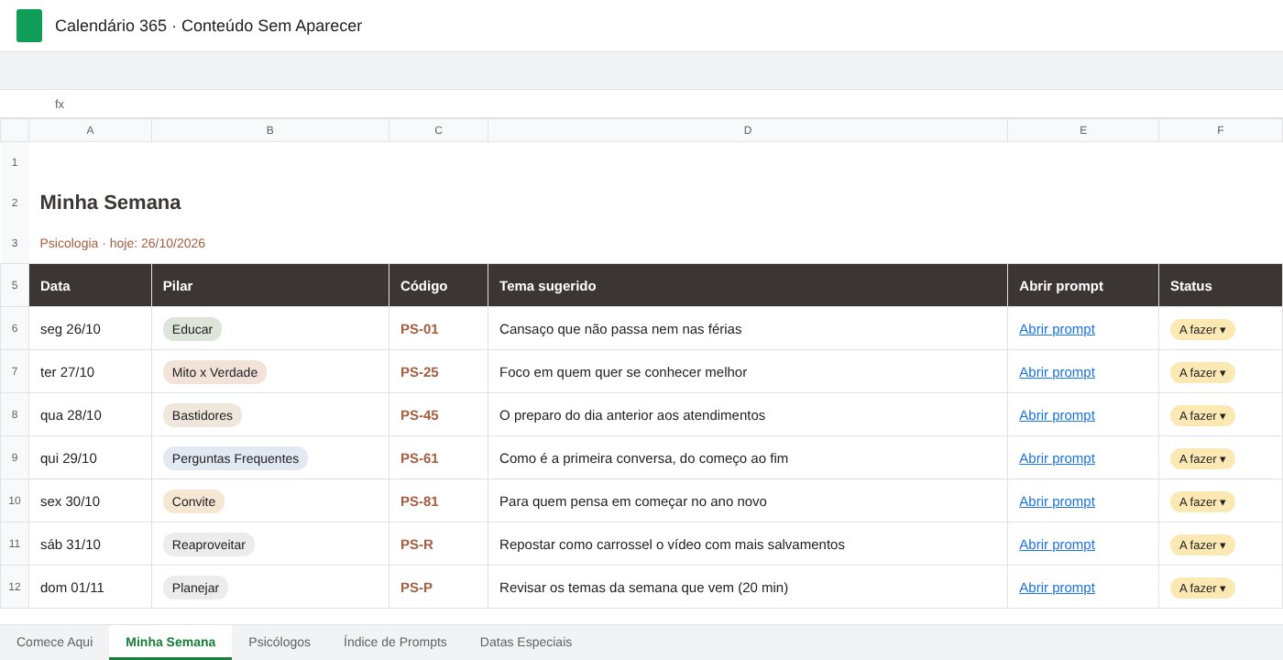Click the Perguntas Frequentes pillar chip

(x=236, y=458)
